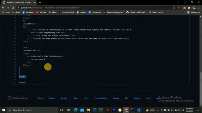Open Adobe Illustrator from the taskbar
The width and height of the screenshot is (202, 113).
tap(107, 110)
